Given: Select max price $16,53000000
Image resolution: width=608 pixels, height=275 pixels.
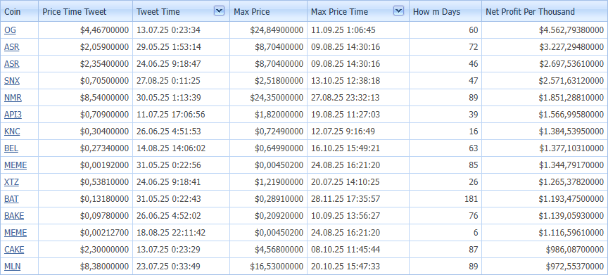Looking at the screenshot, I should coord(268,267).
